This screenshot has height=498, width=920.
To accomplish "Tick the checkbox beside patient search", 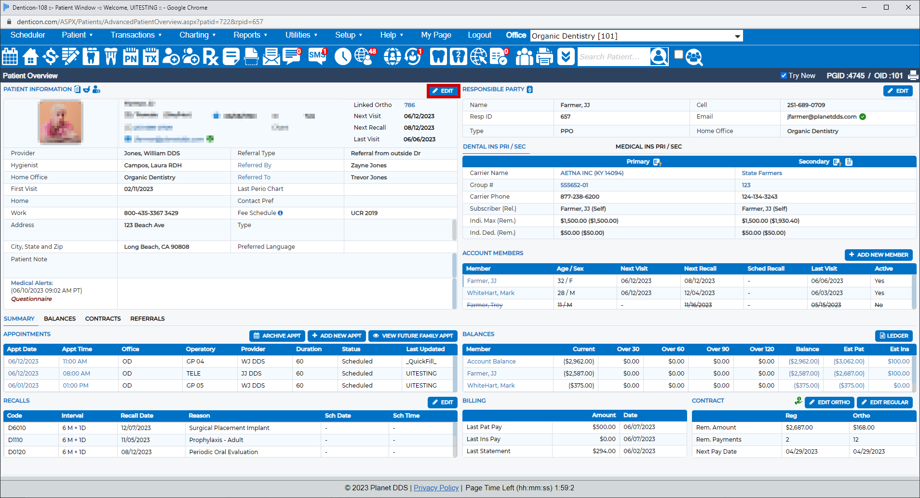I will pos(678,54).
